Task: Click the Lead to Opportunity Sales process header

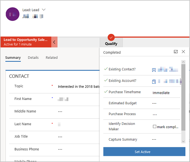Action: pos(26,42)
